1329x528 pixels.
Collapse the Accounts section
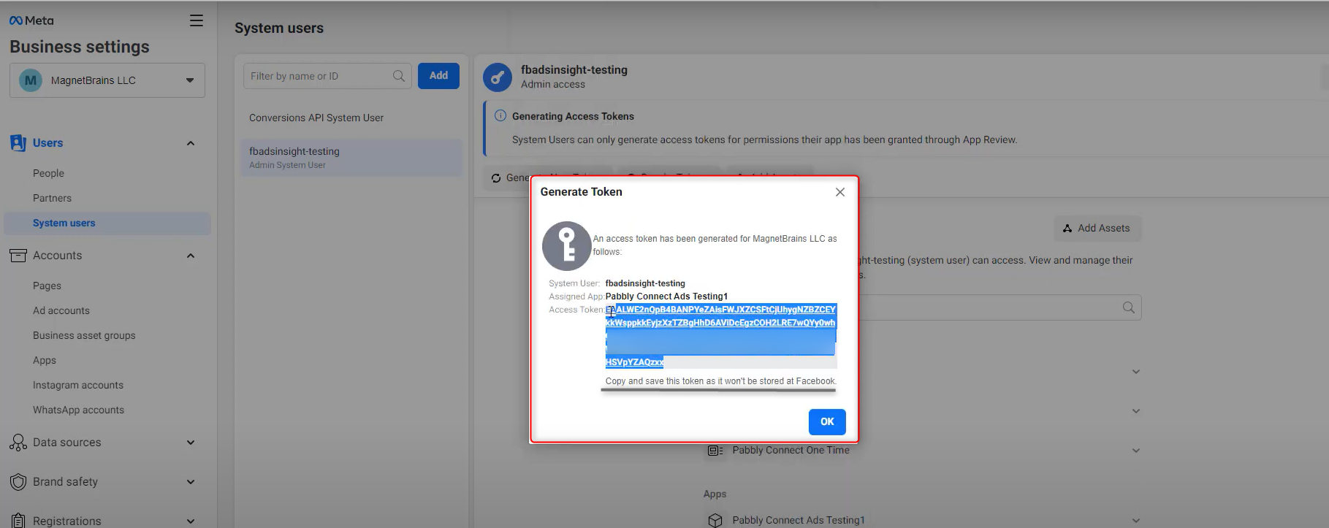(x=191, y=256)
